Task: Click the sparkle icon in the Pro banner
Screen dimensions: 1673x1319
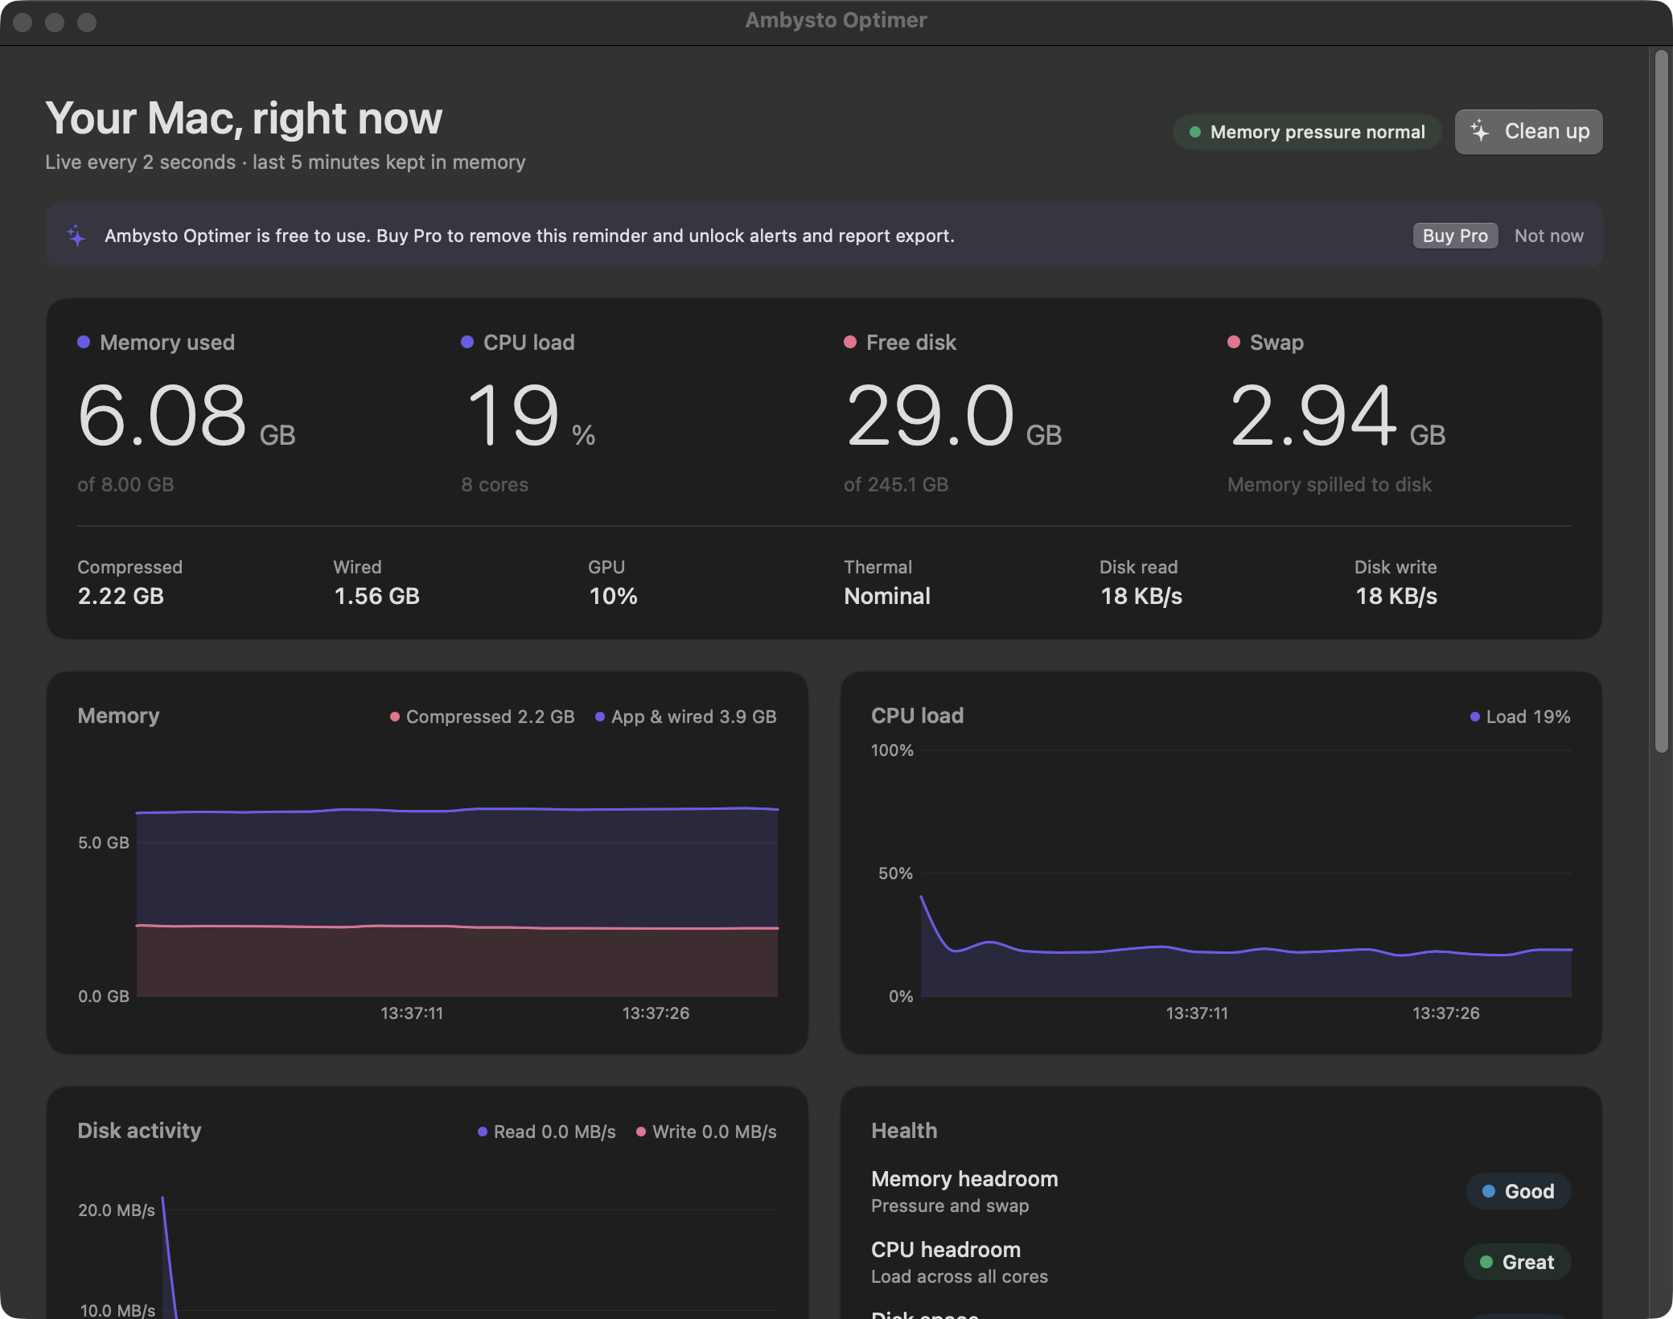Action: tap(76, 236)
